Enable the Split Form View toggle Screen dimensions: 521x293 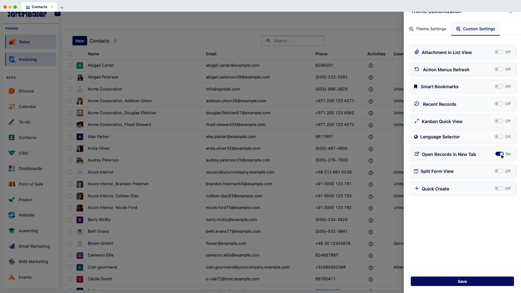tap(499, 171)
